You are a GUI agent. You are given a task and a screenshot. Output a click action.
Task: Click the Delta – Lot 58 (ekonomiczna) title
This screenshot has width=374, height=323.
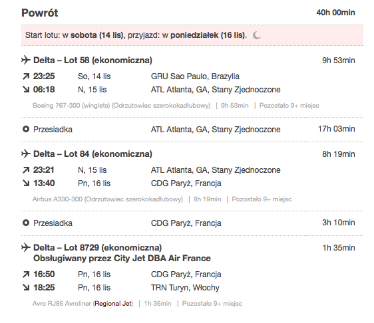[x=93, y=60]
